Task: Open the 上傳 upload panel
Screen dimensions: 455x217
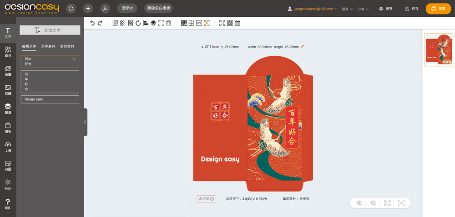Action: [8, 147]
